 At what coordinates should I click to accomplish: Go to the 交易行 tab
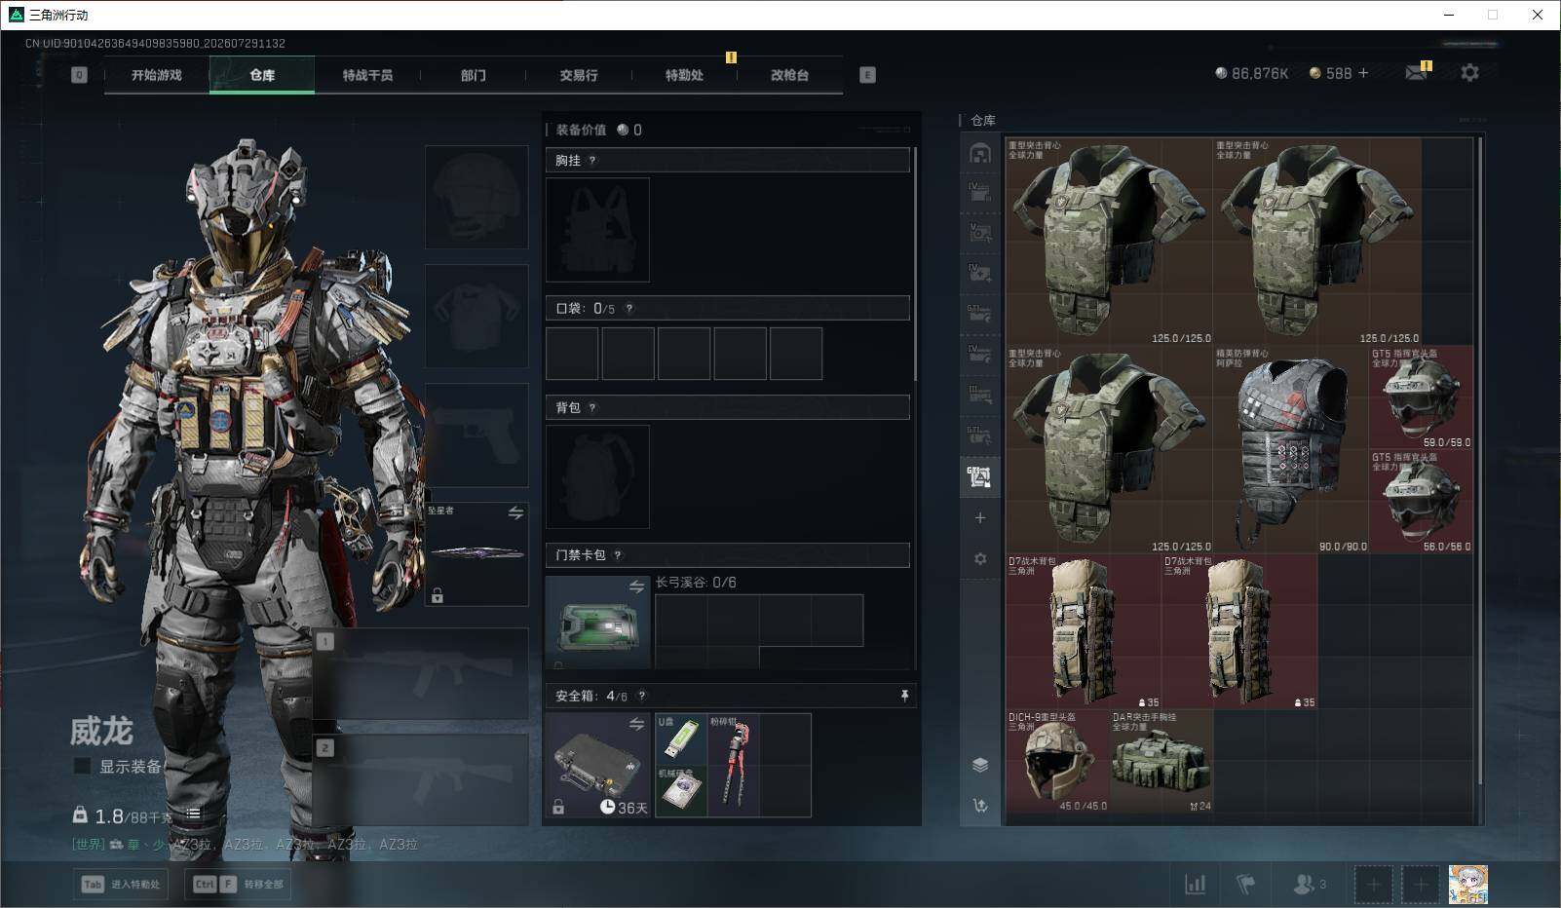tap(579, 75)
